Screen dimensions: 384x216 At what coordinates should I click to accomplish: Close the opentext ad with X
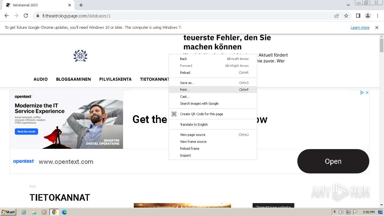pyautogui.click(x=367, y=92)
